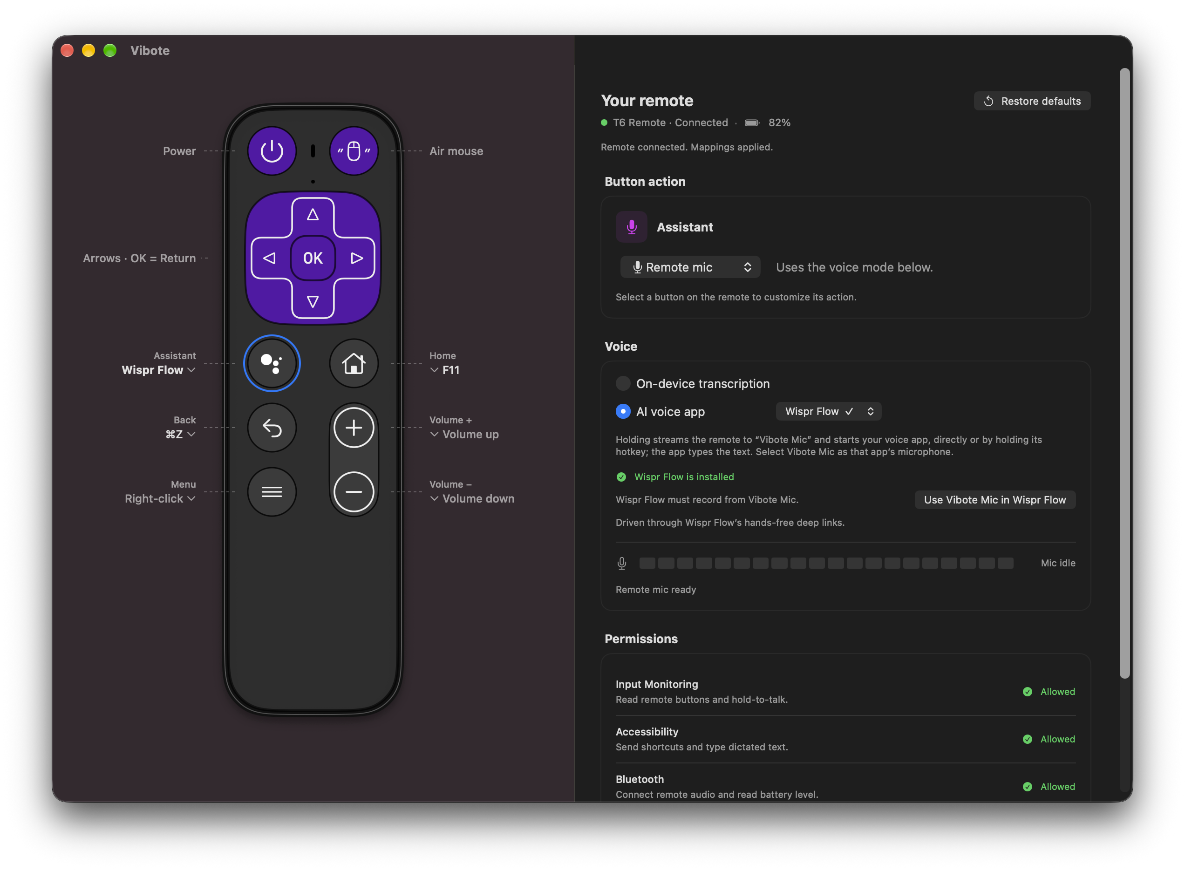The image size is (1185, 871).
Task: Select the Home button on the remote
Action: click(x=354, y=363)
